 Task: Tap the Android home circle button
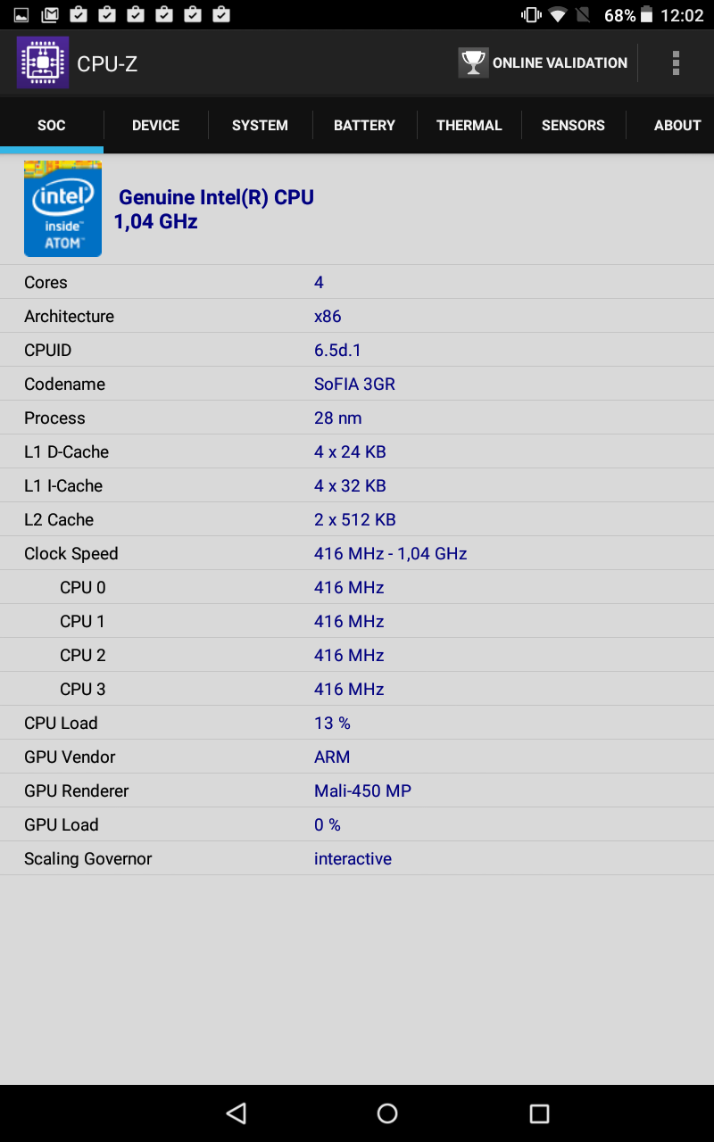pos(387,1113)
